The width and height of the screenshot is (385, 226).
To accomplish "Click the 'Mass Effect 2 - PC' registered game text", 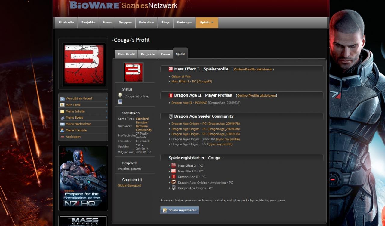I will (190, 171).
